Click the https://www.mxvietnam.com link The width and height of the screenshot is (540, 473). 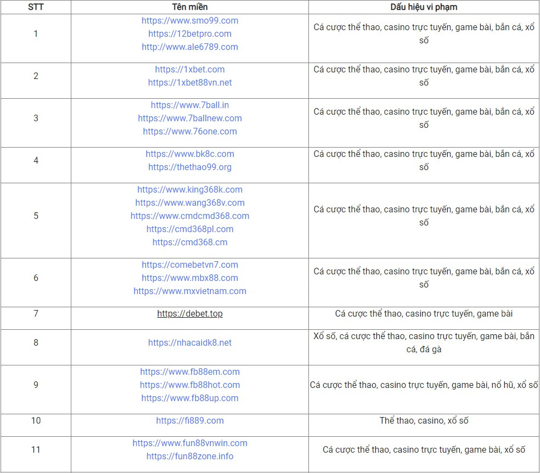pos(190,291)
